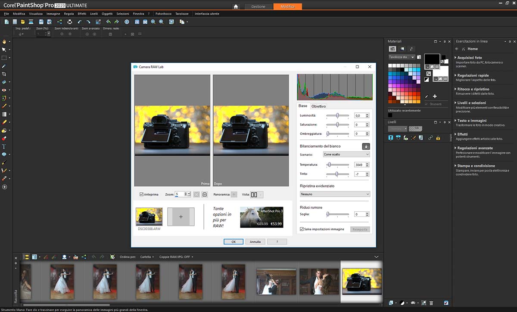This screenshot has height=312, width=517.
Task: Click the Share icon in the top toolbar
Action: coord(59,22)
